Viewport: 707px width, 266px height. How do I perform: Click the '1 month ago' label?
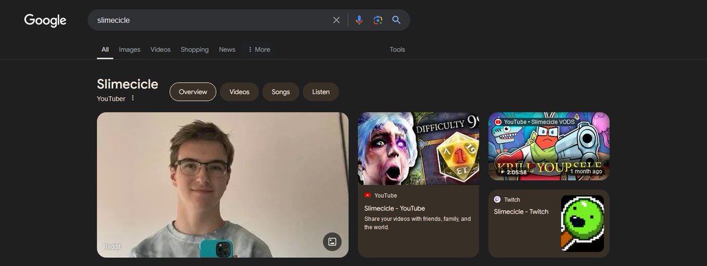pyautogui.click(x=586, y=172)
